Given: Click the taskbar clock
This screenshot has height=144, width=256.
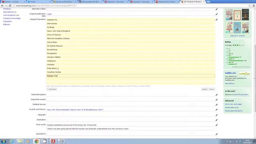Looking at the screenshot, I should 248,141.
